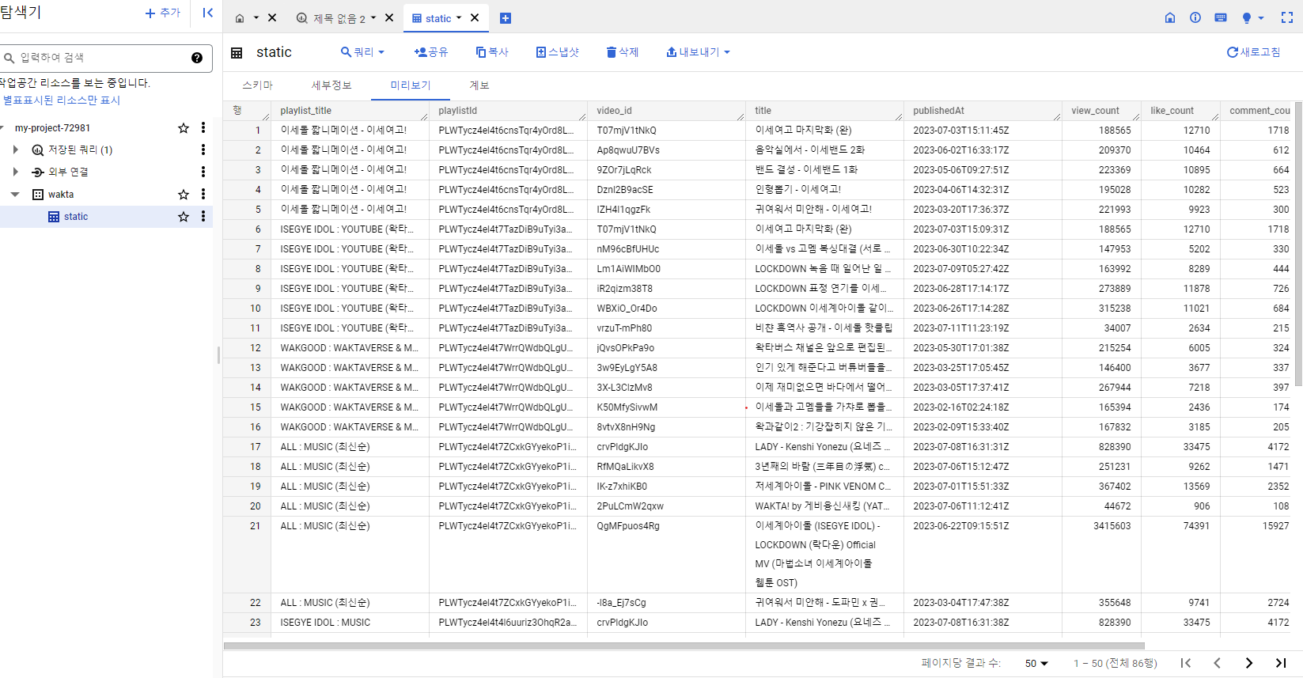Viewport: 1303px width, 678px height.
Task: Star the static table
Action: click(184, 217)
